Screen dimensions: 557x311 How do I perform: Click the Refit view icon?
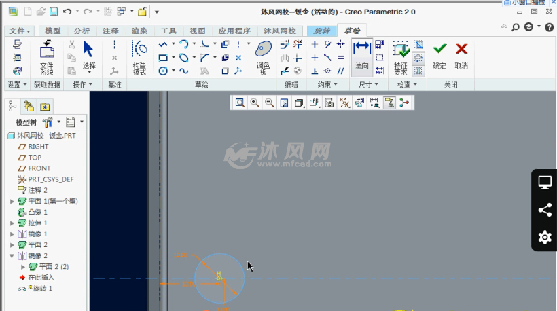point(240,103)
